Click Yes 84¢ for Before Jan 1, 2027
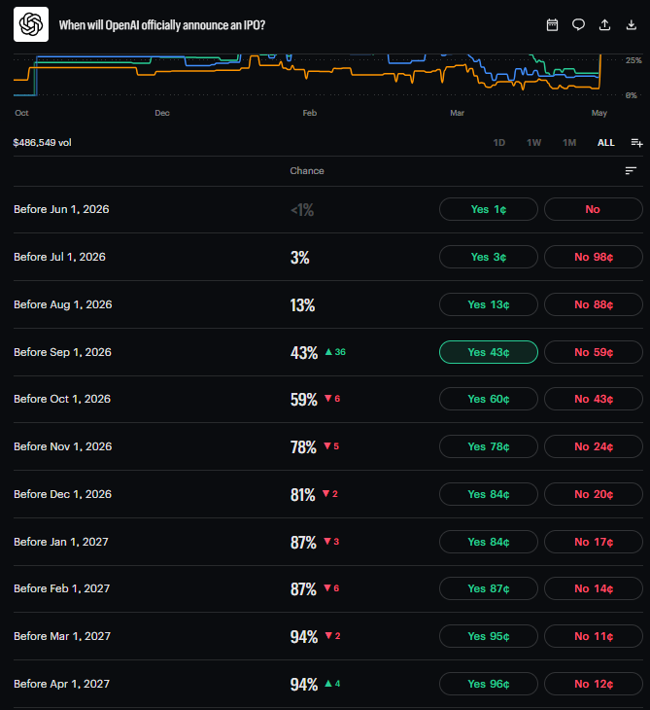 489,542
